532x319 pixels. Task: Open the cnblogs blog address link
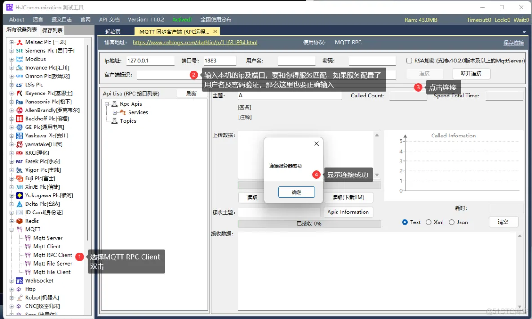pos(195,42)
